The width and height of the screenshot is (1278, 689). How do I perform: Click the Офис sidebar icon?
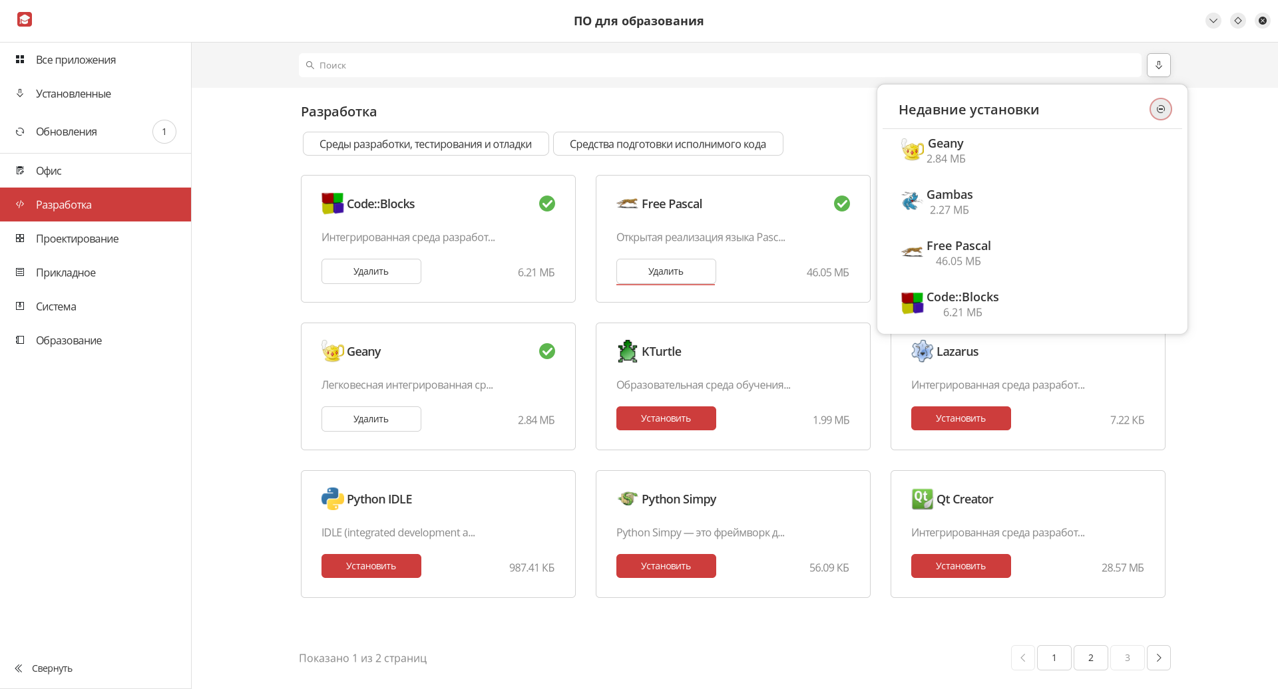pos(20,170)
